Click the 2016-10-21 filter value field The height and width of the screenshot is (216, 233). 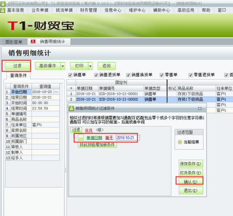pyautogui.click(x=127, y=138)
